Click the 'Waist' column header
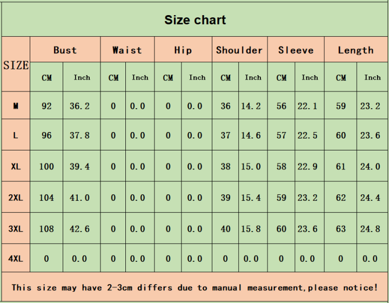Screen dimensions: 389x303 128,50
